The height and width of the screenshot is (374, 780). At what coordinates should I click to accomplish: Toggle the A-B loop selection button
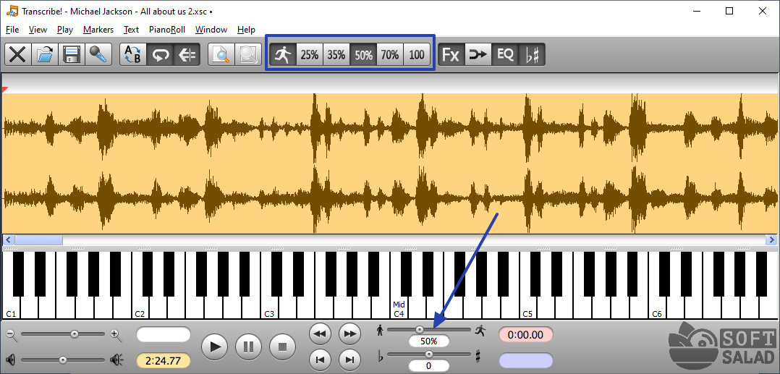coord(133,54)
